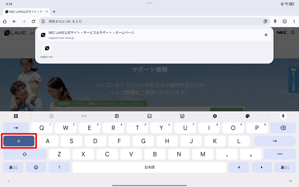Move cursor right with arrow key
299x187 pixels.
point(262,168)
